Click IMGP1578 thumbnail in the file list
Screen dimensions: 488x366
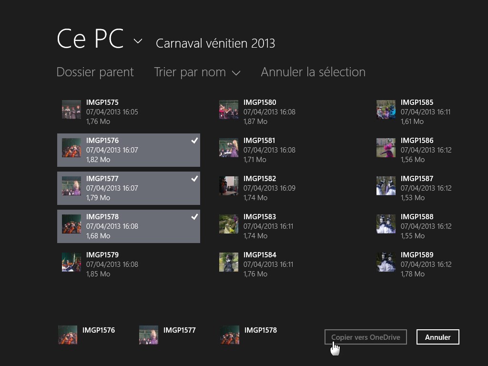tap(71, 224)
